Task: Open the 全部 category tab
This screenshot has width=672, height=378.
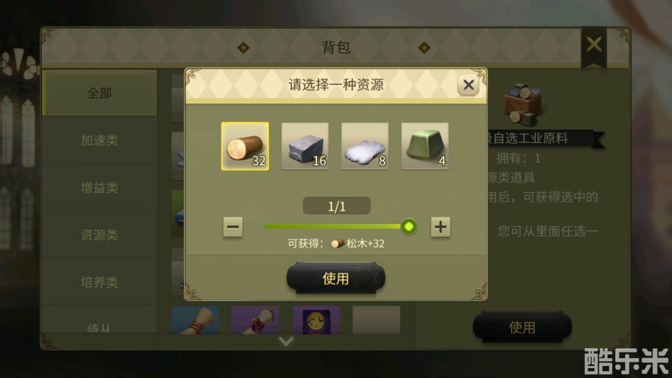Action: click(x=99, y=93)
